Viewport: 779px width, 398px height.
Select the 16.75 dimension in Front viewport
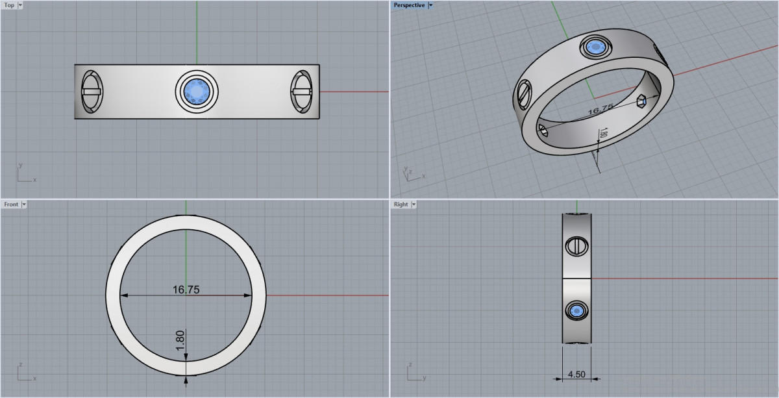click(186, 290)
